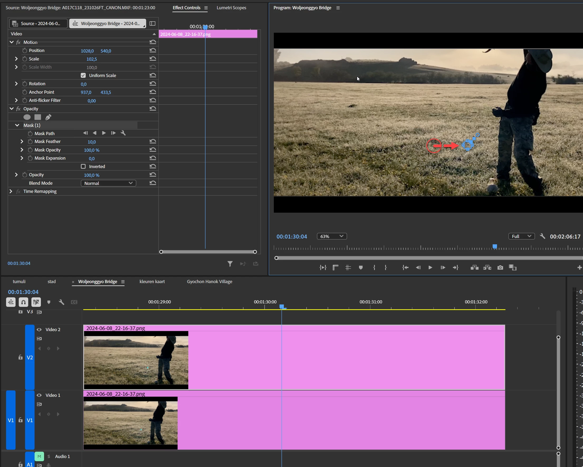Screen dimensions: 583x467
Task: Click the Export Frame camera icon
Action: (x=500, y=268)
